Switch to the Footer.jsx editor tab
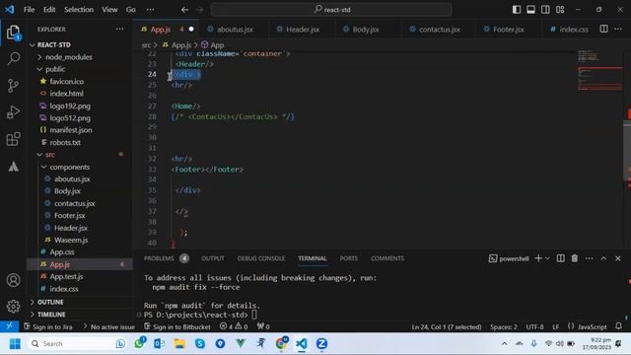The height and width of the screenshot is (355, 631). pos(509,30)
